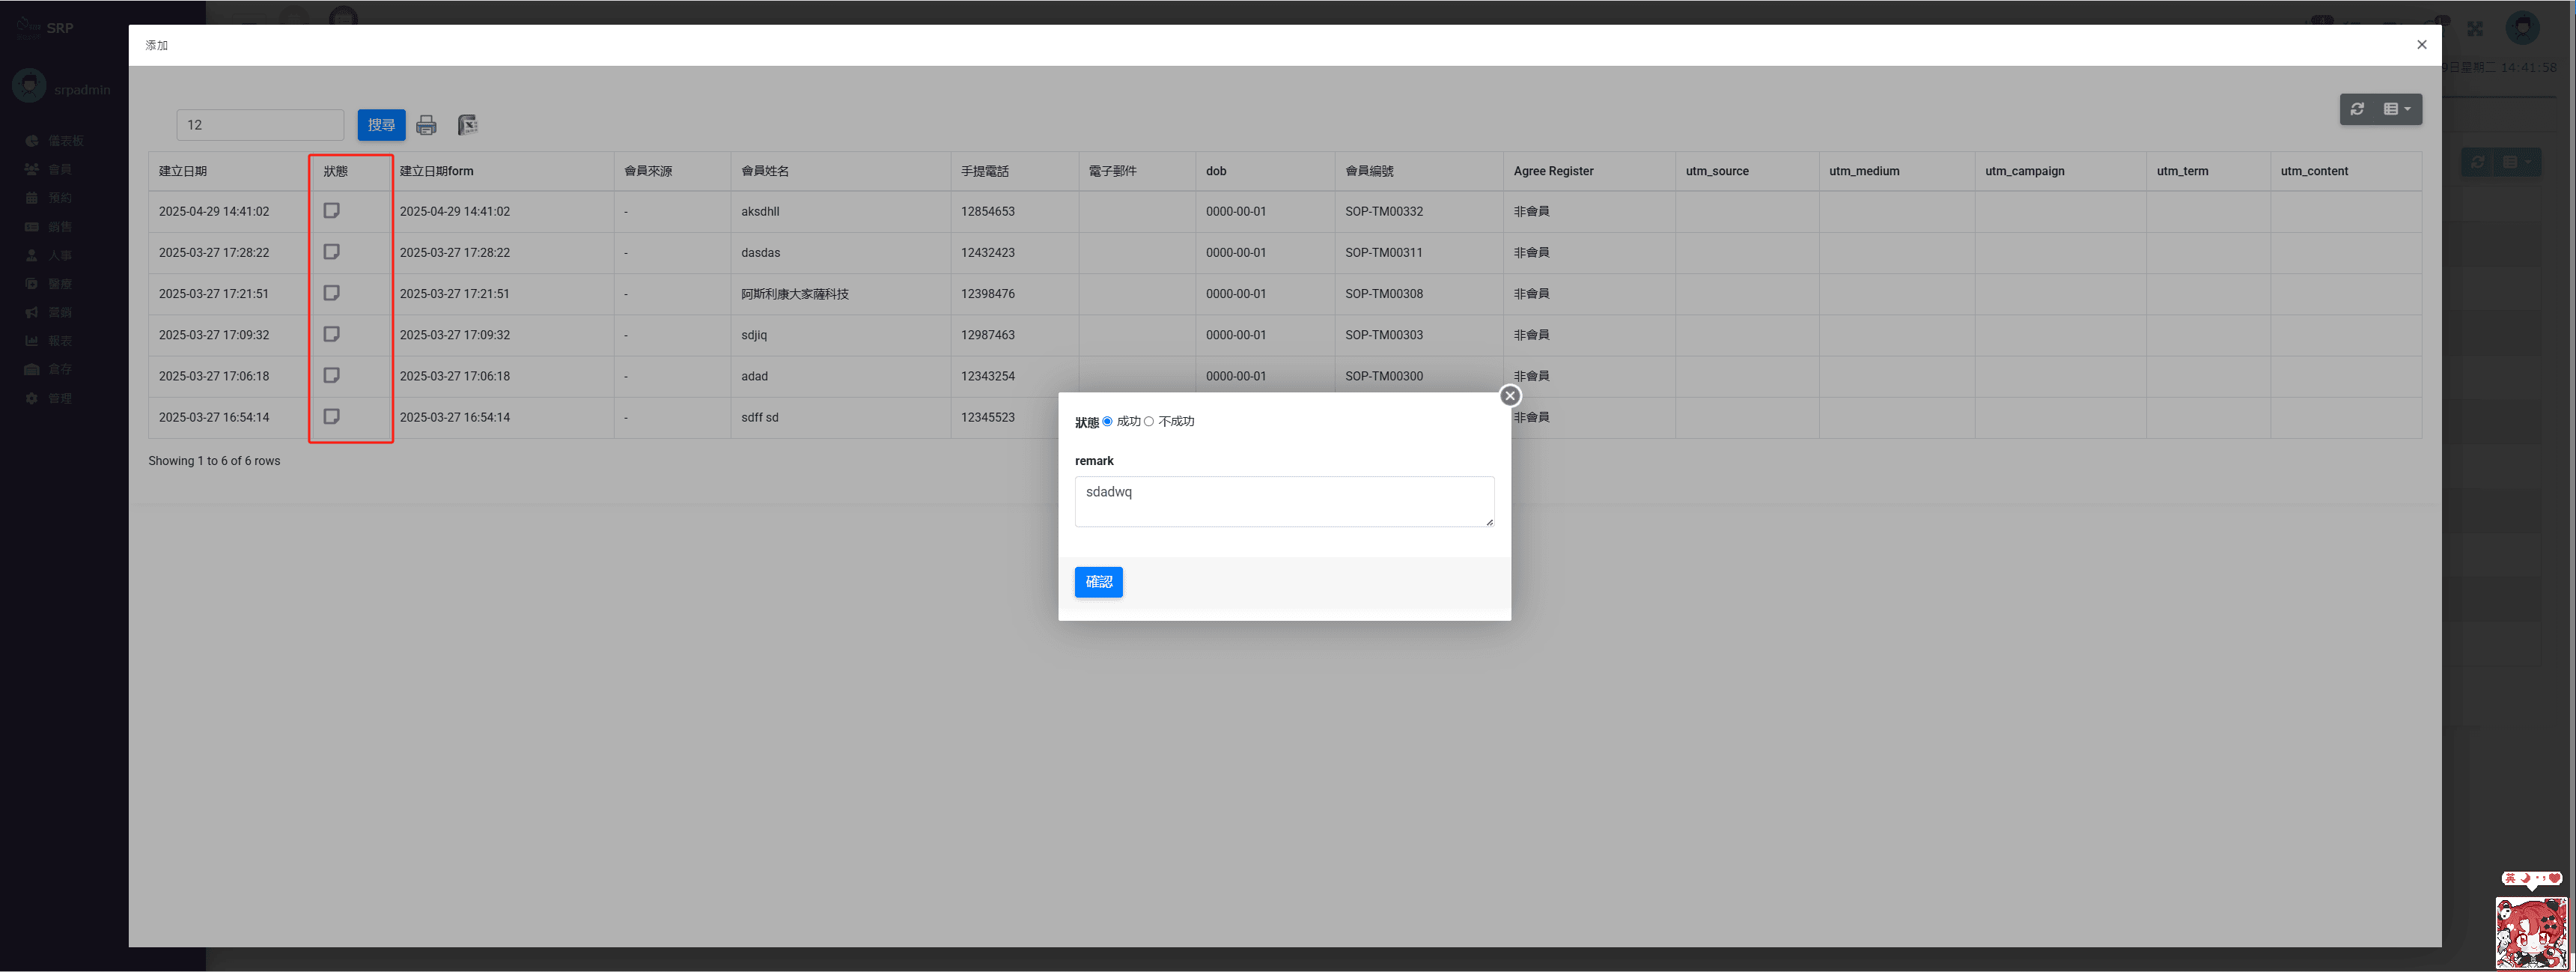Screen dimensions: 2576x972
Task: Click the print icon in the toolbar
Action: pyautogui.click(x=426, y=125)
